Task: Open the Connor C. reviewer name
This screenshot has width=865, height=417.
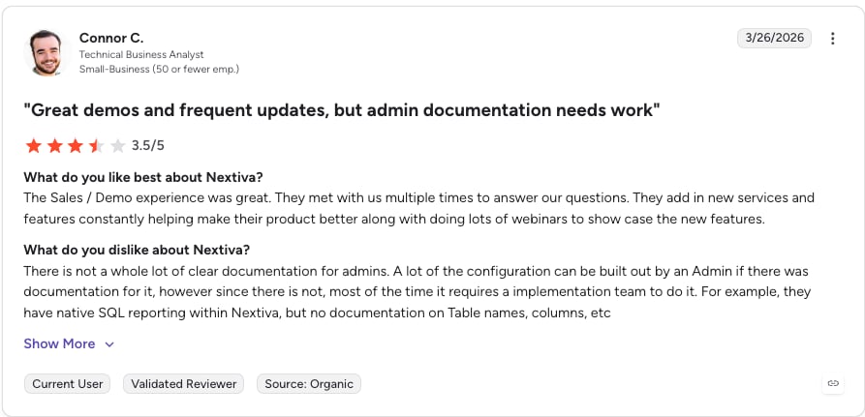Action: [x=111, y=38]
